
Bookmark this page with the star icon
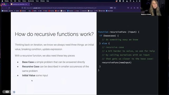(115, 8)
